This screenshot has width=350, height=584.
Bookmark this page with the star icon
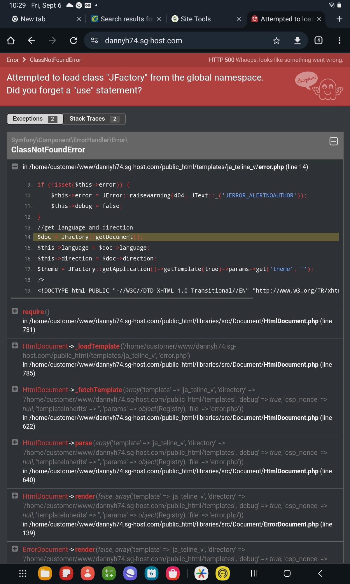point(276,41)
